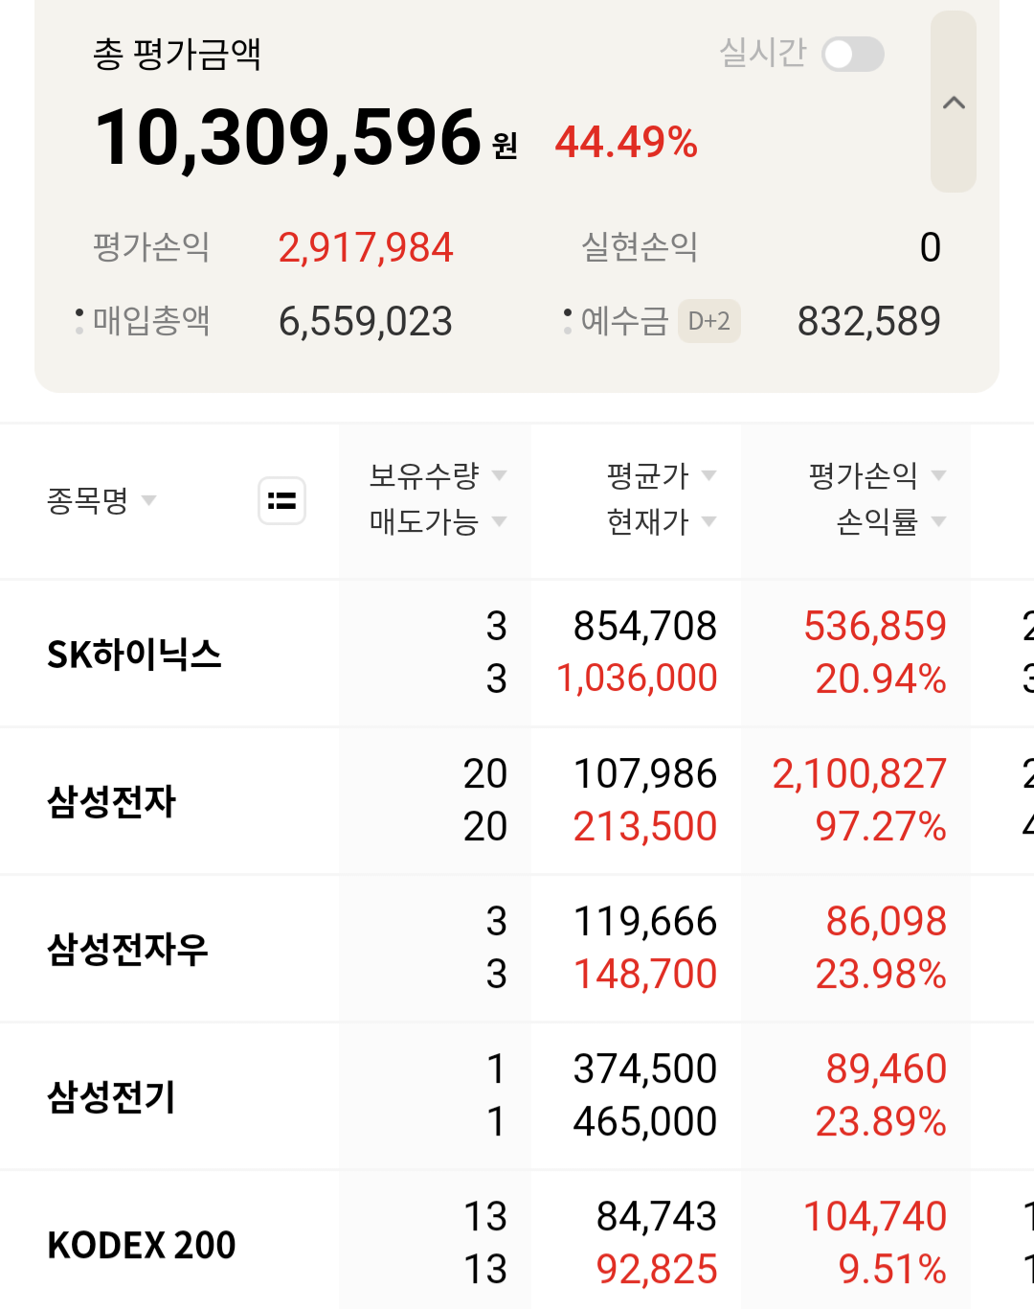Collapse the summary panel with up chevron

pyautogui.click(x=954, y=102)
